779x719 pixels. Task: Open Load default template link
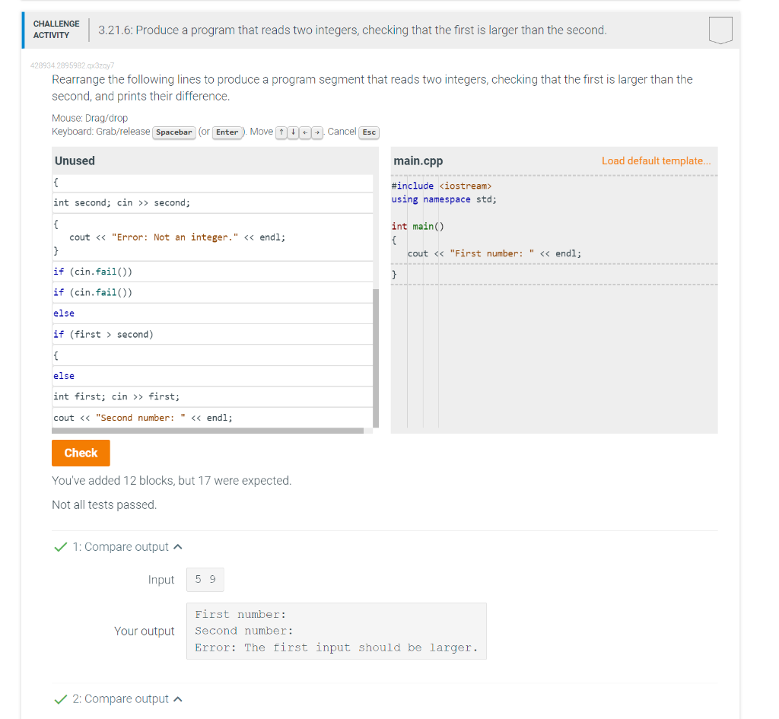[656, 161]
